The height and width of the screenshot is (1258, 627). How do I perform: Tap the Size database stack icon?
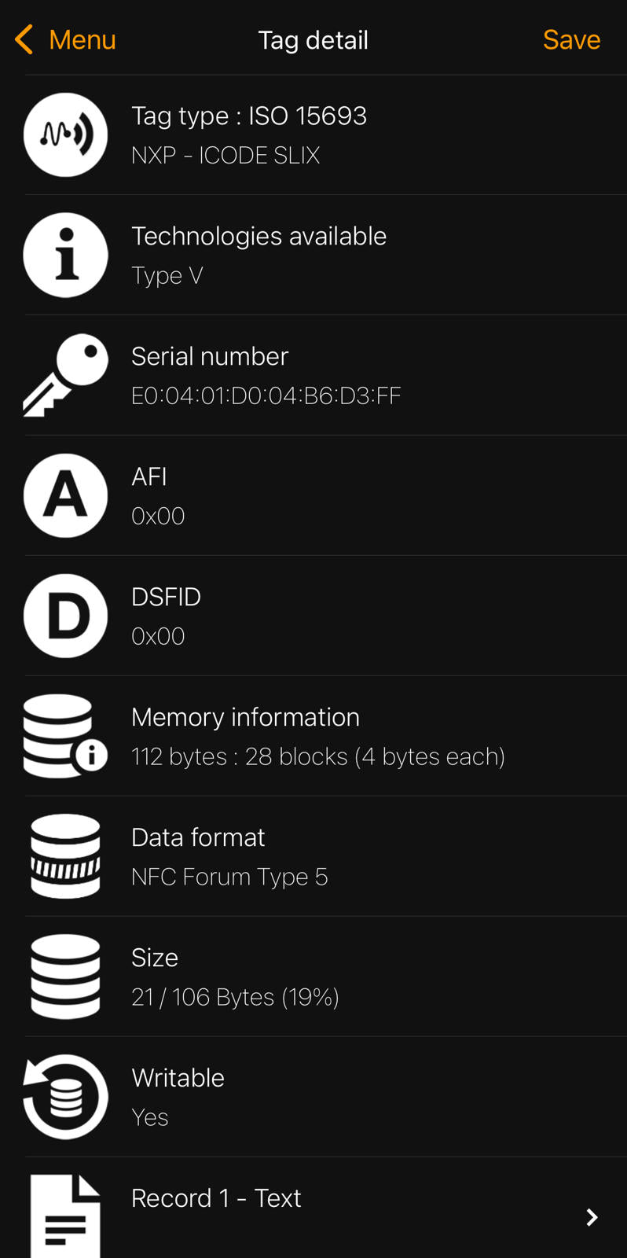[65, 977]
